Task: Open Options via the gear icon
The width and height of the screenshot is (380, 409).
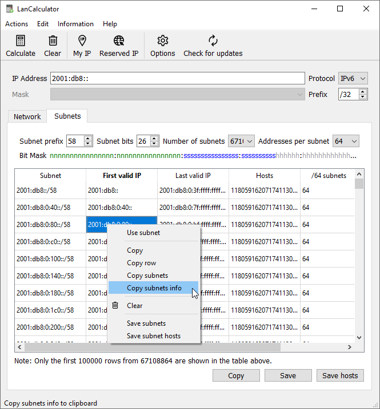Action: click(x=162, y=41)
